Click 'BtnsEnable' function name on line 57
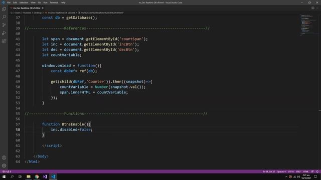 pyautogui.click(x=73, y=124)
